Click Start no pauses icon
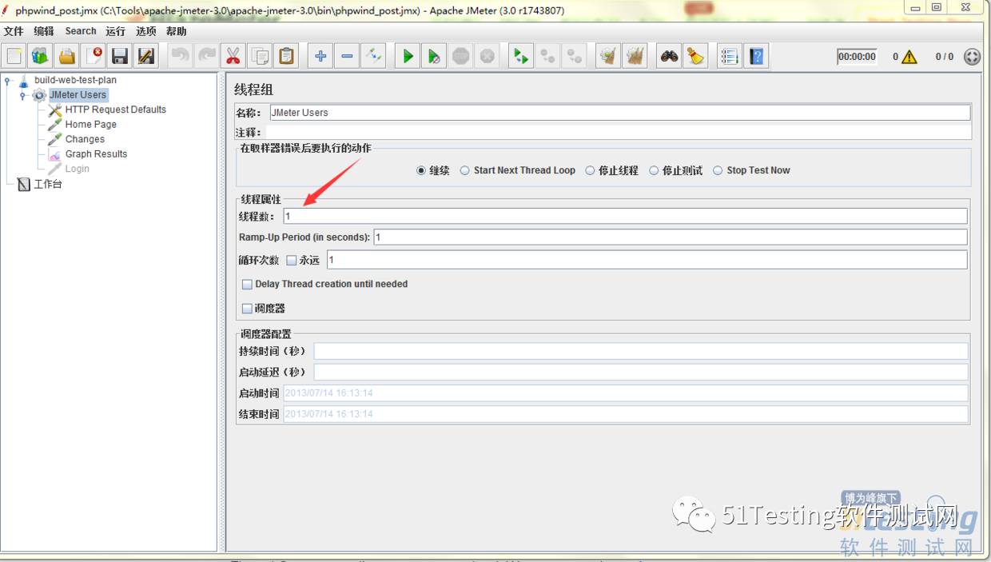991x562 pixels. 434,56
